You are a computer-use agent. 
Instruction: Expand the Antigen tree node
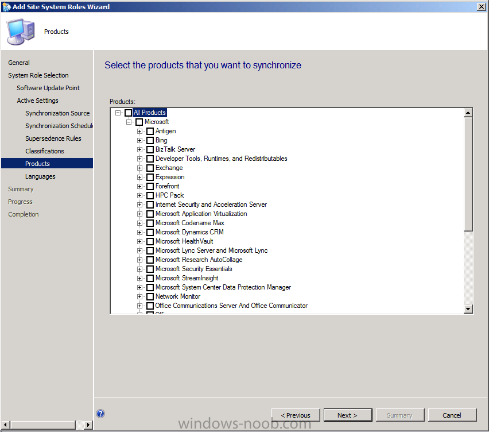[139, 131]
